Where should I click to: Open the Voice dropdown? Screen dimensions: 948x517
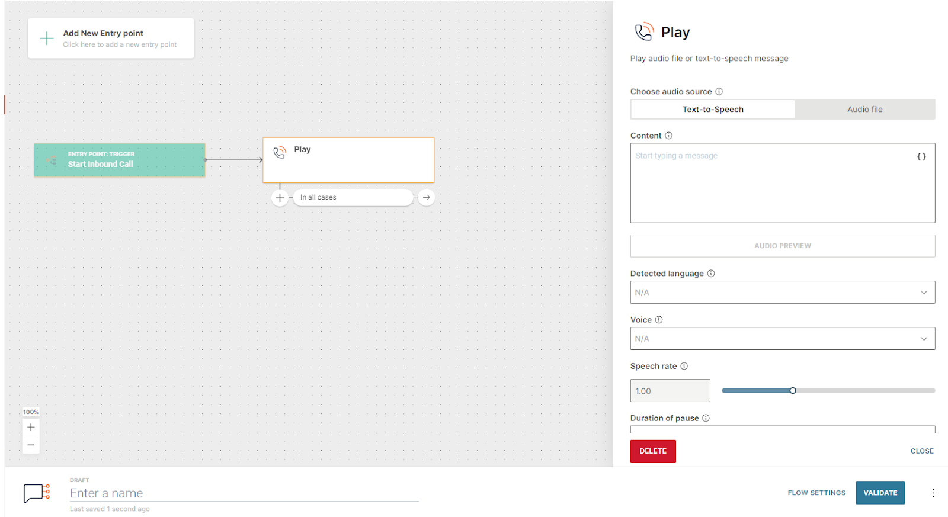[783, 339]
